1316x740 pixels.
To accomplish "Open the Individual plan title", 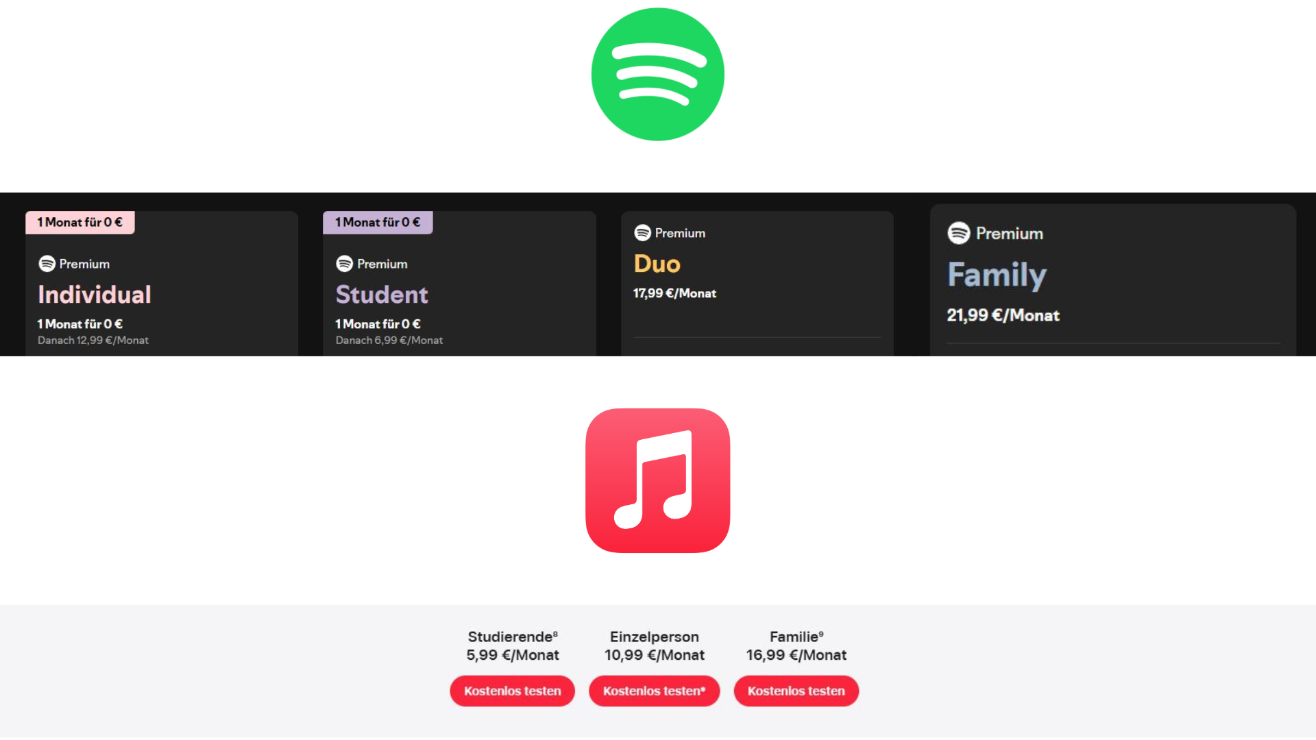I will click(95, 295).
